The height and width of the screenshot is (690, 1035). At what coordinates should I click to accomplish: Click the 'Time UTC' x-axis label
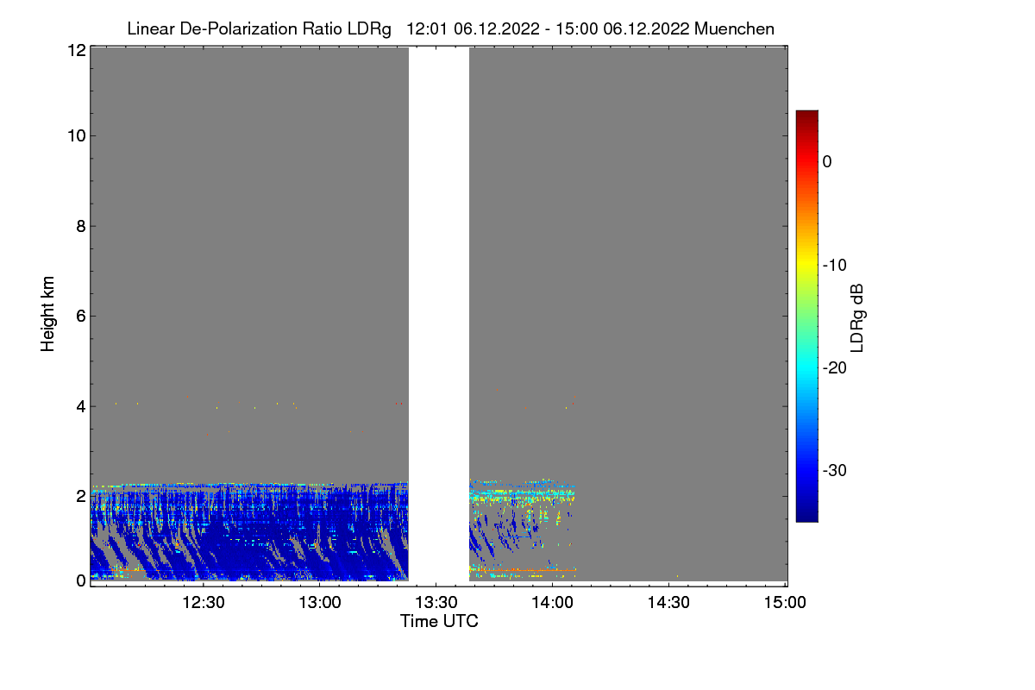(439, 621)
